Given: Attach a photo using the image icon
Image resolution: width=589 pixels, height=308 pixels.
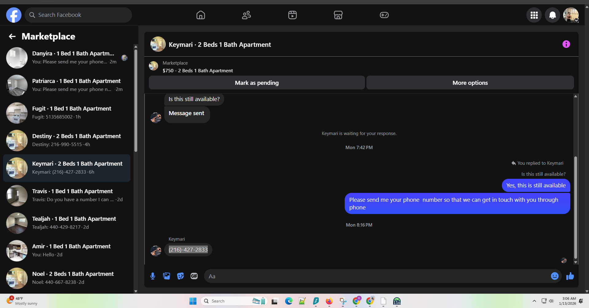Looking at the screenshot, I should [x=167, y=276].
